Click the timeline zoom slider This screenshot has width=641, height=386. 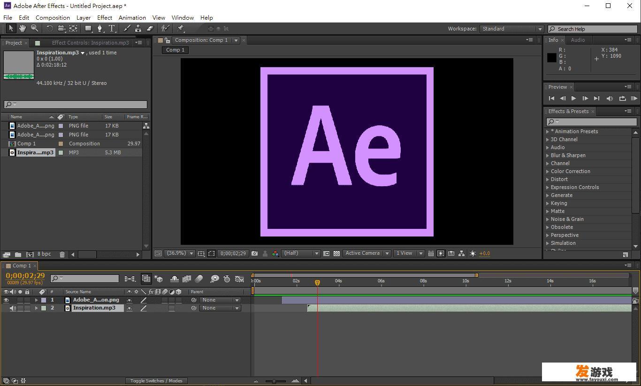pos(275,381)
